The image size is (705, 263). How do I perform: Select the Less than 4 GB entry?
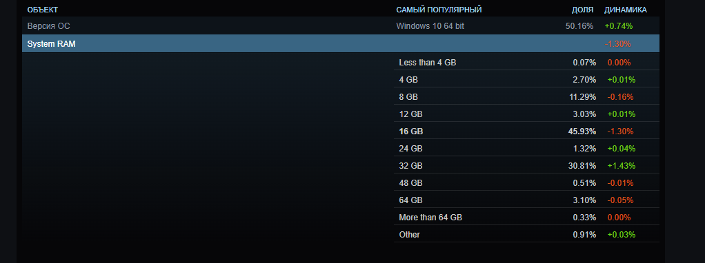[x=526, y=63]
